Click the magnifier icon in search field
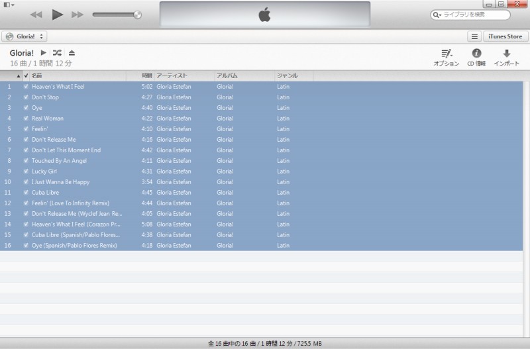 437,15
